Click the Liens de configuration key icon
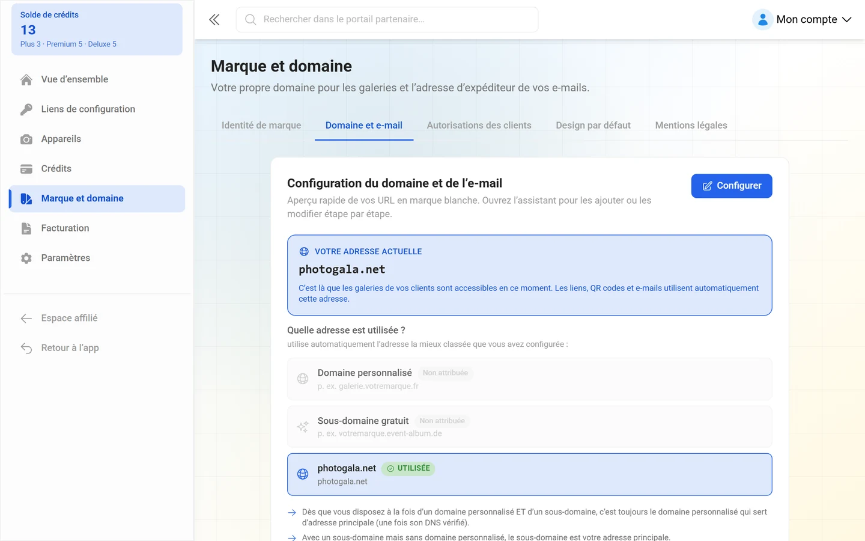The width and height of the screenshot is (865, 541). point(26,109)
